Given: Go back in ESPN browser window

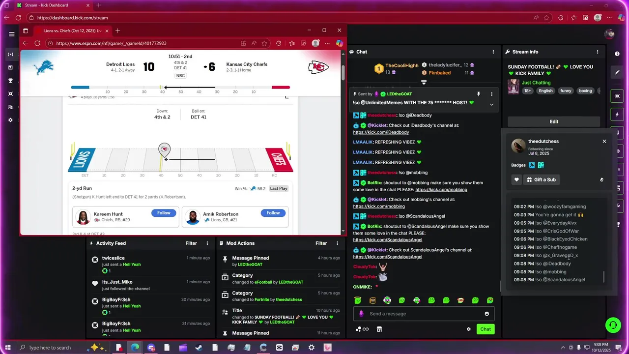Looking at the screenshot, I should (x=26, y=43).
